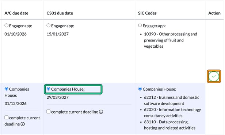Select Engager.app radio for SIC Codes
This screenshot has width=225, height=135.
click(140, 25)
